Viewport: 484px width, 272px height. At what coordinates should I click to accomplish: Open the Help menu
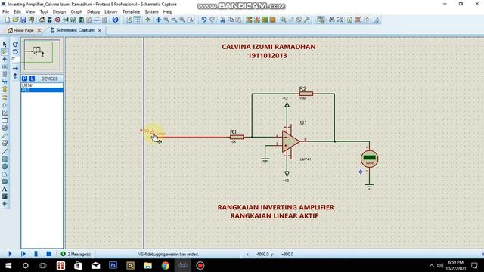pyautogui.click(x=168, y=12)
